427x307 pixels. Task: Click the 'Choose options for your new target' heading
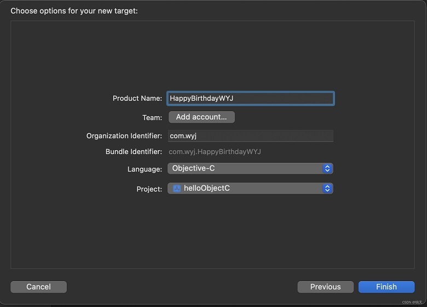coord(74,11)
